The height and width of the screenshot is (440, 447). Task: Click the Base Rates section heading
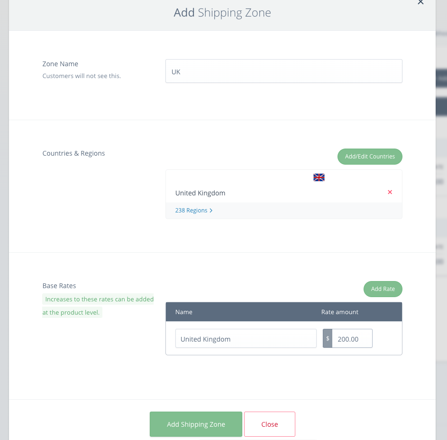(59, 285)
